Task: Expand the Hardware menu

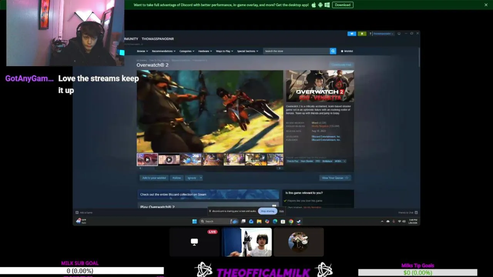Action: 205,51
